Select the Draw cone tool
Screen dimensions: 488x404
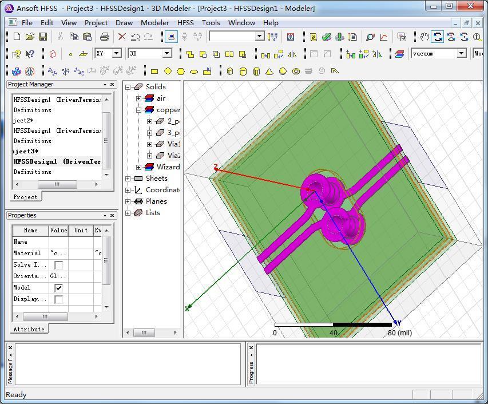pos(269,72)
